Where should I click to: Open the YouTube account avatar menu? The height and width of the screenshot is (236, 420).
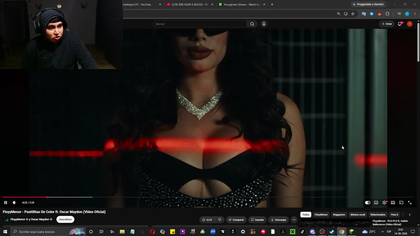coord(409,24)
